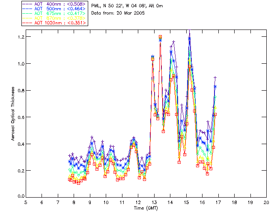Click the blue asterisk marker at last data point

coord(215,87)
